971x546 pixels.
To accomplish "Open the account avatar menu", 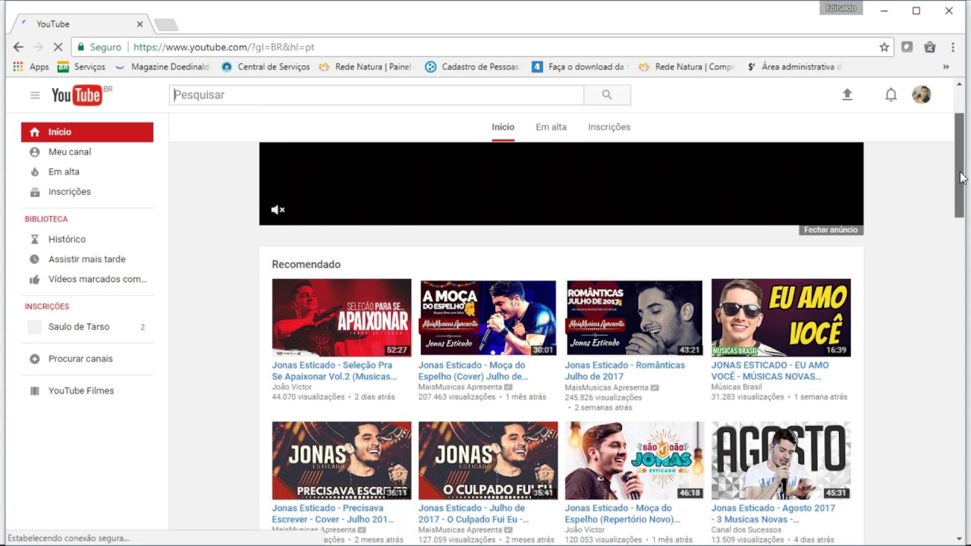I will (x=922, y=95).
